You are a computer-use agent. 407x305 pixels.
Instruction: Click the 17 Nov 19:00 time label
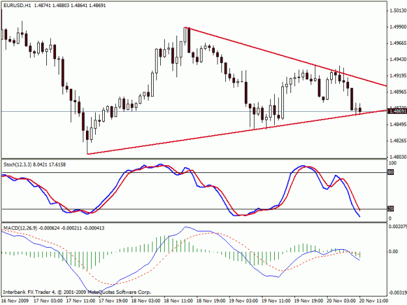[113, 301]
